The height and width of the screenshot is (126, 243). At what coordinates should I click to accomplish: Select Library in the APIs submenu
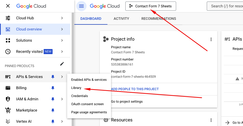point(89,88)
